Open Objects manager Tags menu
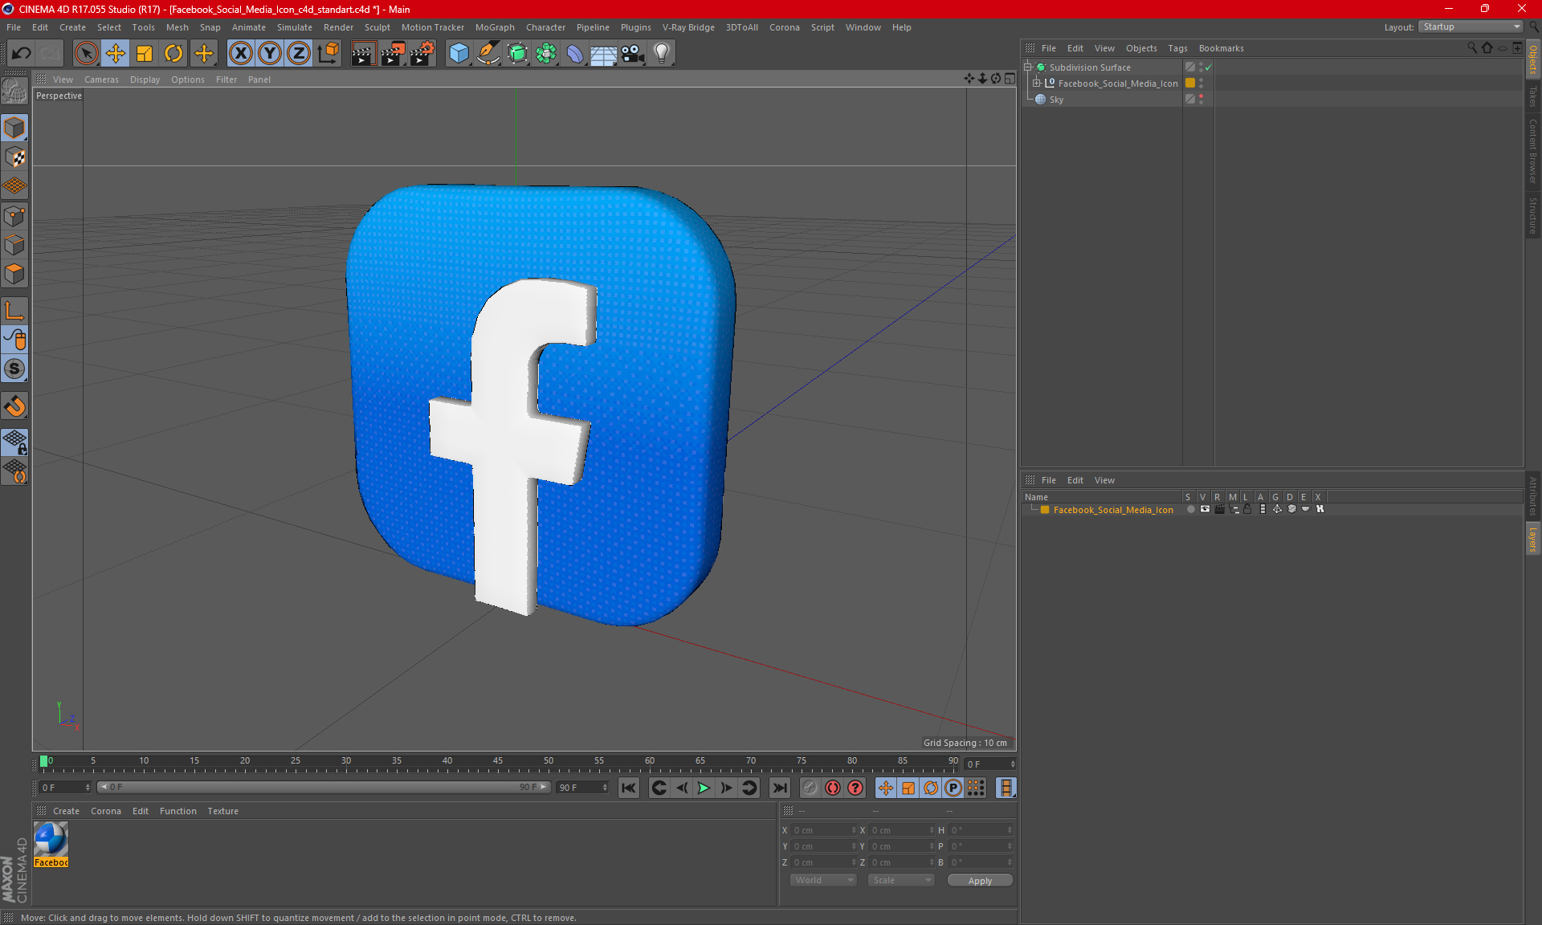Image resolution: width=1542 pixels, height=925 pixels. (x=1177, y=48)
